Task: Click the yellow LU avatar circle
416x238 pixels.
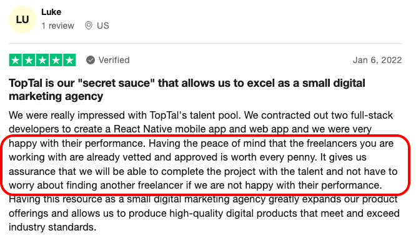Action: pos(22,19)
